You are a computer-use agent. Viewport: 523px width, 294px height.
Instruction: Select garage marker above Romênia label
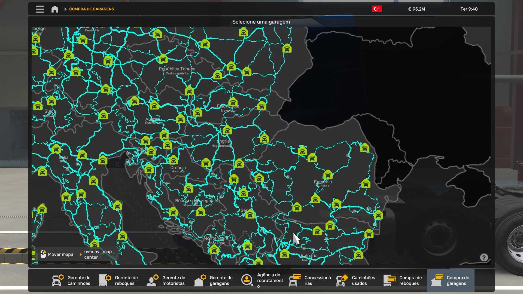click(x=328, y=174)
